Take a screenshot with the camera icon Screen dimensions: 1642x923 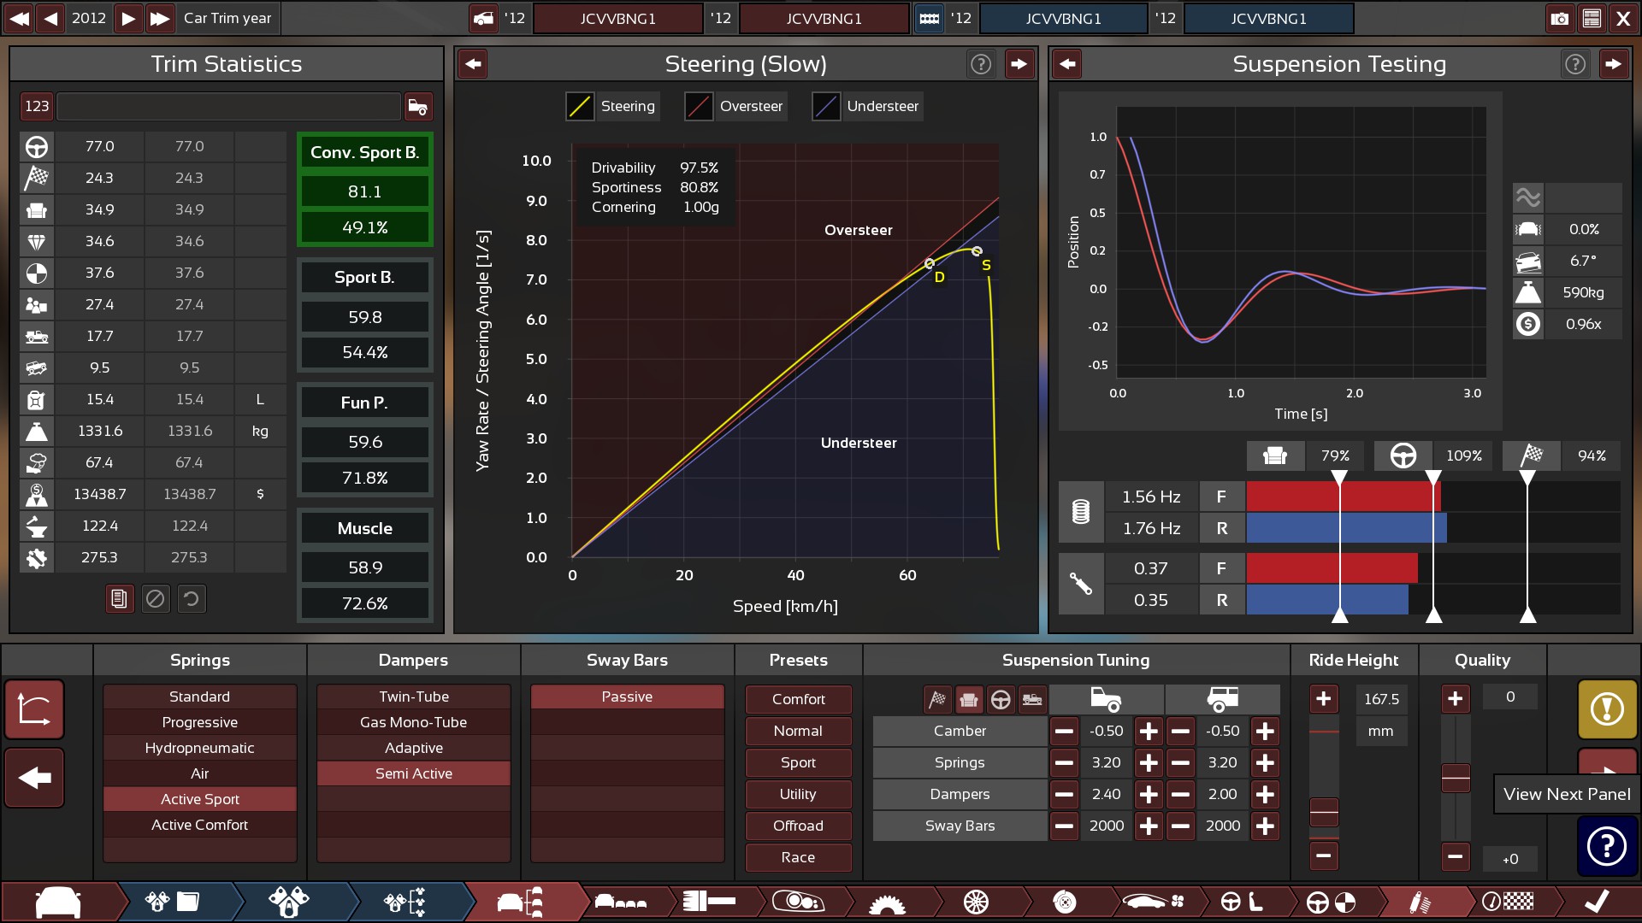coord(1560,18)
